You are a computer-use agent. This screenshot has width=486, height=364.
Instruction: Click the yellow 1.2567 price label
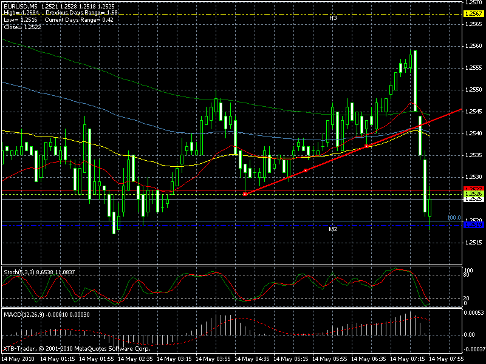[474, 13]
